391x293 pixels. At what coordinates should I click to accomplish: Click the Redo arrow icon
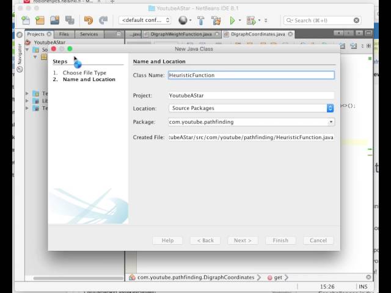coord(103,20)
